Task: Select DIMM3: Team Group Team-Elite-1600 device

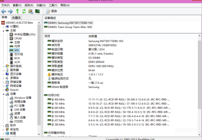Action: coord(70,27)
